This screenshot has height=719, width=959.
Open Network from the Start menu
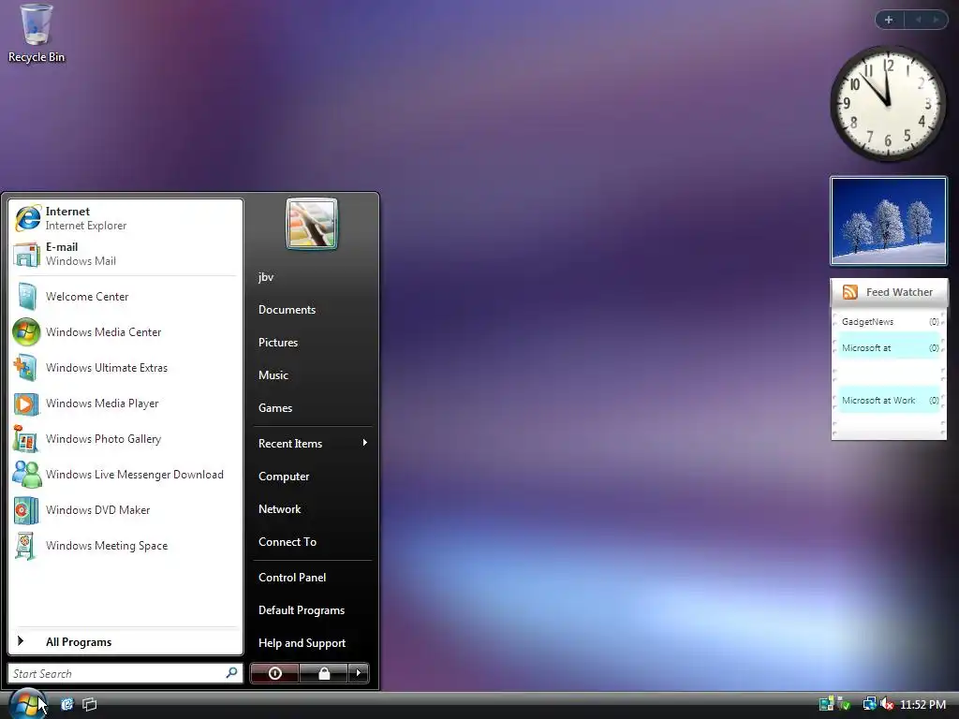coord(312,509)
